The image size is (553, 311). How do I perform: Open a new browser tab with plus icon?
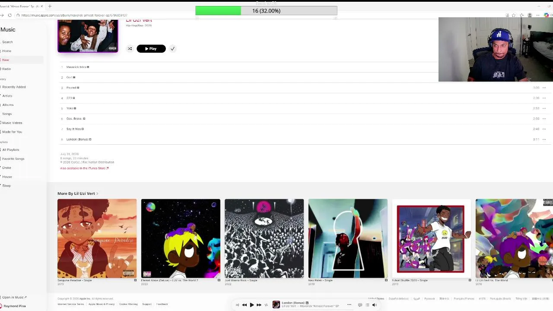click(x=50, y=6)
